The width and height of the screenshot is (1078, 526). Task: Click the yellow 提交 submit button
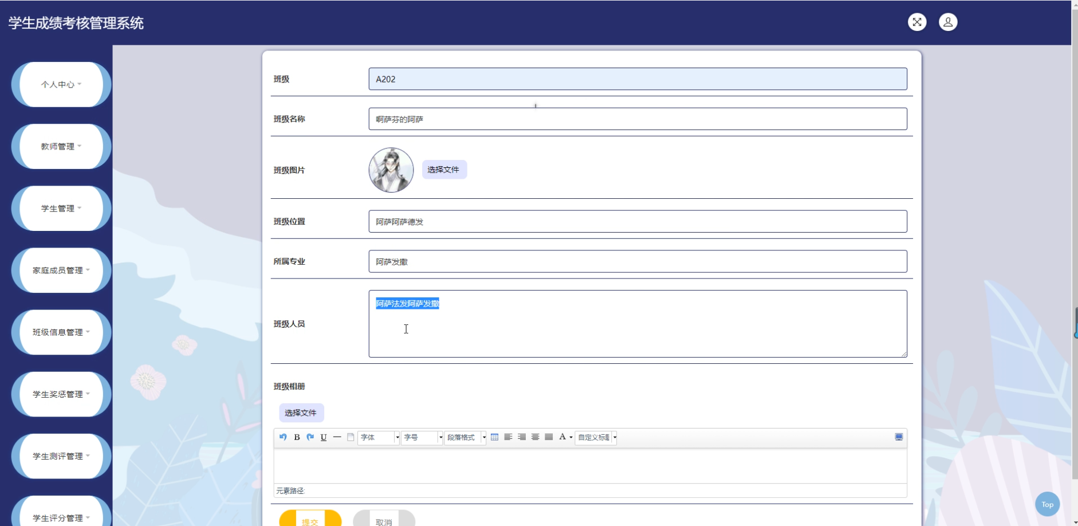(x=310, y=518)
